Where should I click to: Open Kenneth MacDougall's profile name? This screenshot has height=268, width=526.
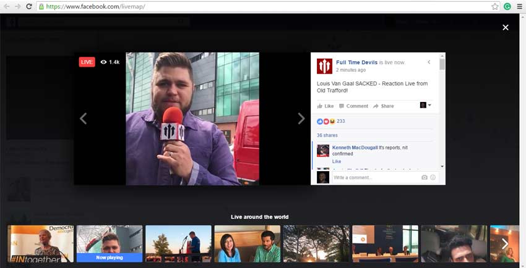355,148
